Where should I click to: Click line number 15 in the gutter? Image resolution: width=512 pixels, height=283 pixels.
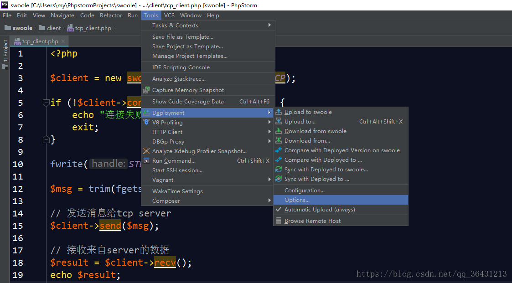click(x=18, y=226)
